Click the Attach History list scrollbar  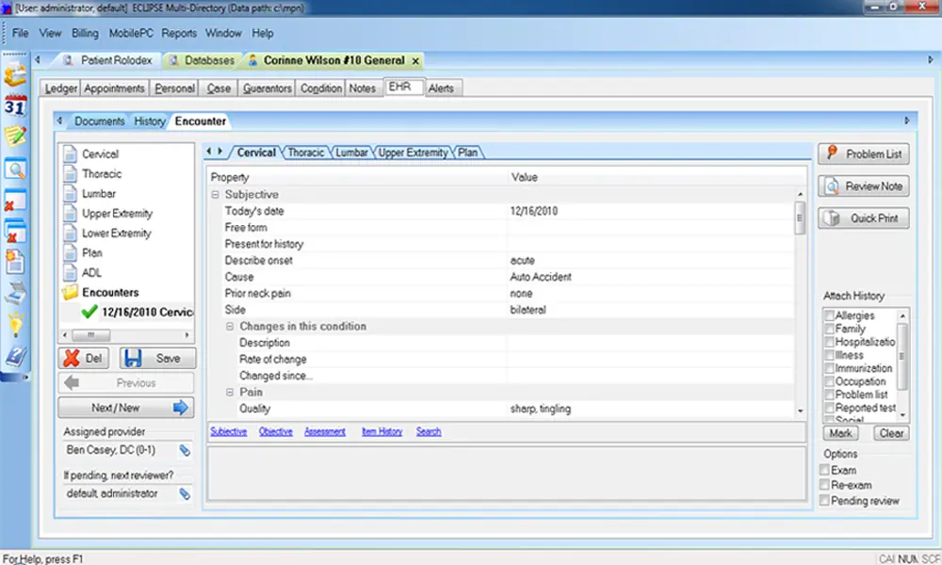pos(902,354)
